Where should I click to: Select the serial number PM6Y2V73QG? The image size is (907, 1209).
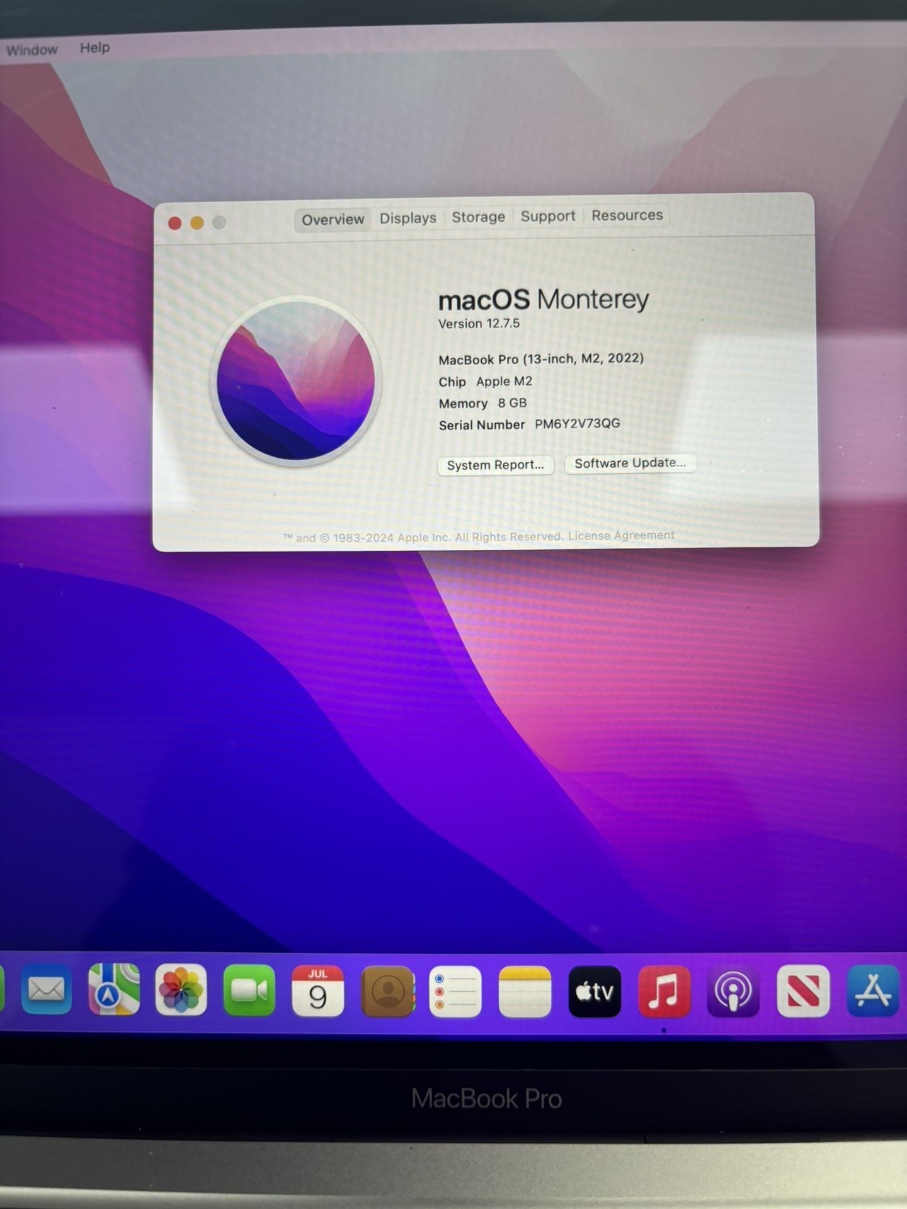coord(578,424)
